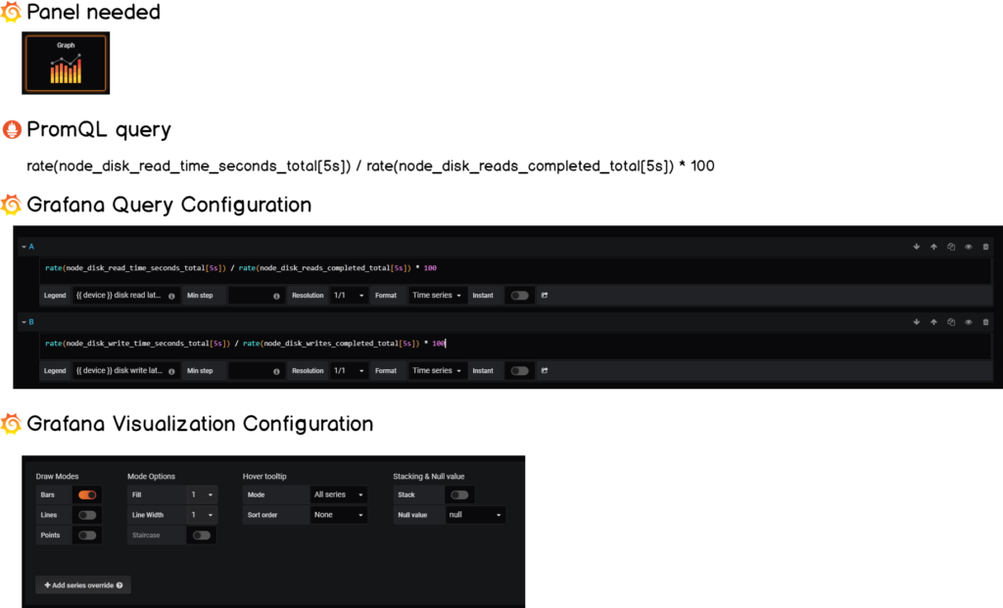The height and width of the screenshot is (608, 1003).
Task: Toggle visibility of query A with eye icon
Action: point(968,247)
